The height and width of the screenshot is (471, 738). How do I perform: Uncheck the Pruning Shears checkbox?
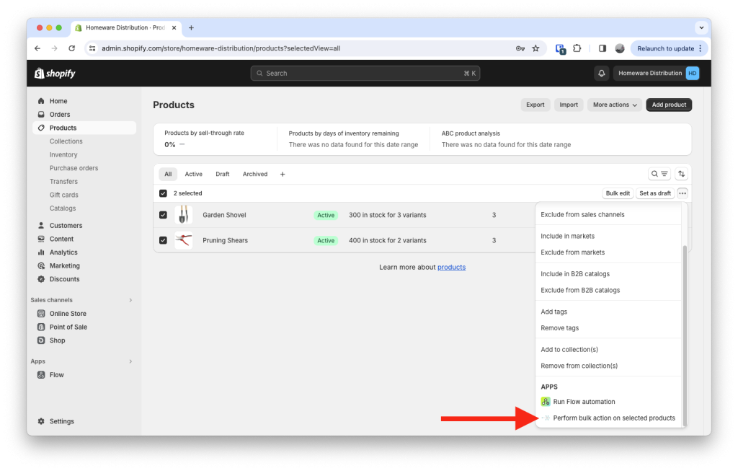(163, 240)
